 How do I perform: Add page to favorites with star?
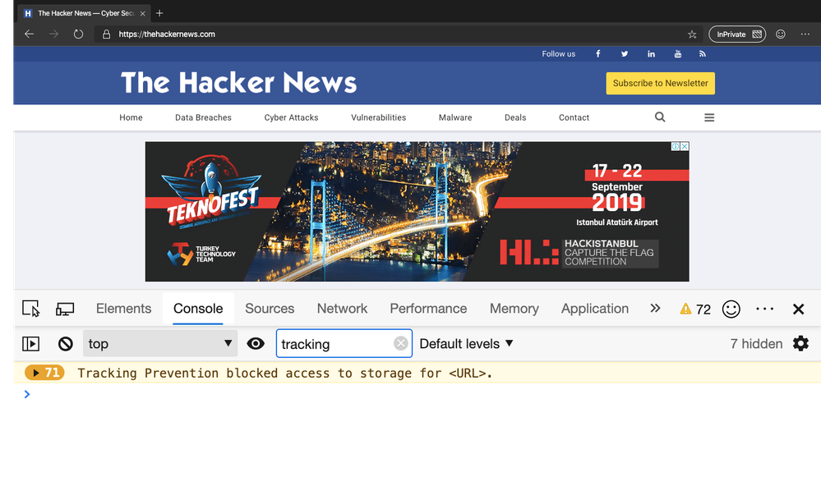pyautogui.click(x=692, y=34)
